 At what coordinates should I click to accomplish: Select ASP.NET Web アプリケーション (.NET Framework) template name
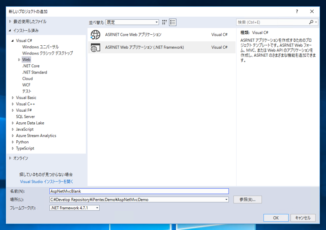[144, 47]
